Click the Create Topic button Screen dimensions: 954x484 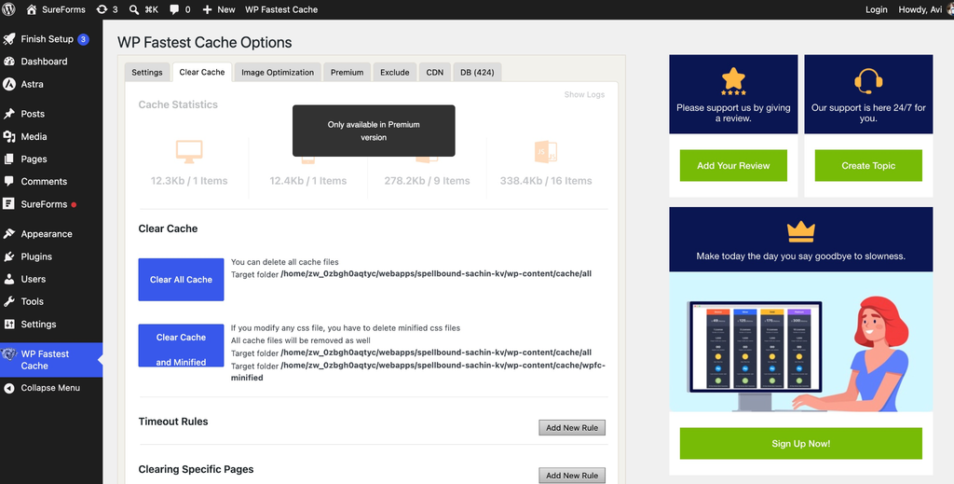tap(868, 166)
